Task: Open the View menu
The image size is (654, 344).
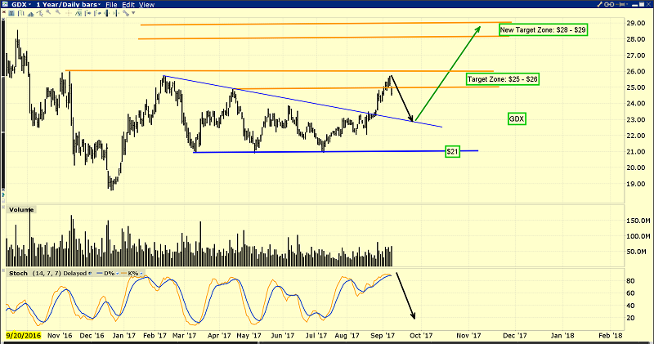Action: click(x=148, y=5)
